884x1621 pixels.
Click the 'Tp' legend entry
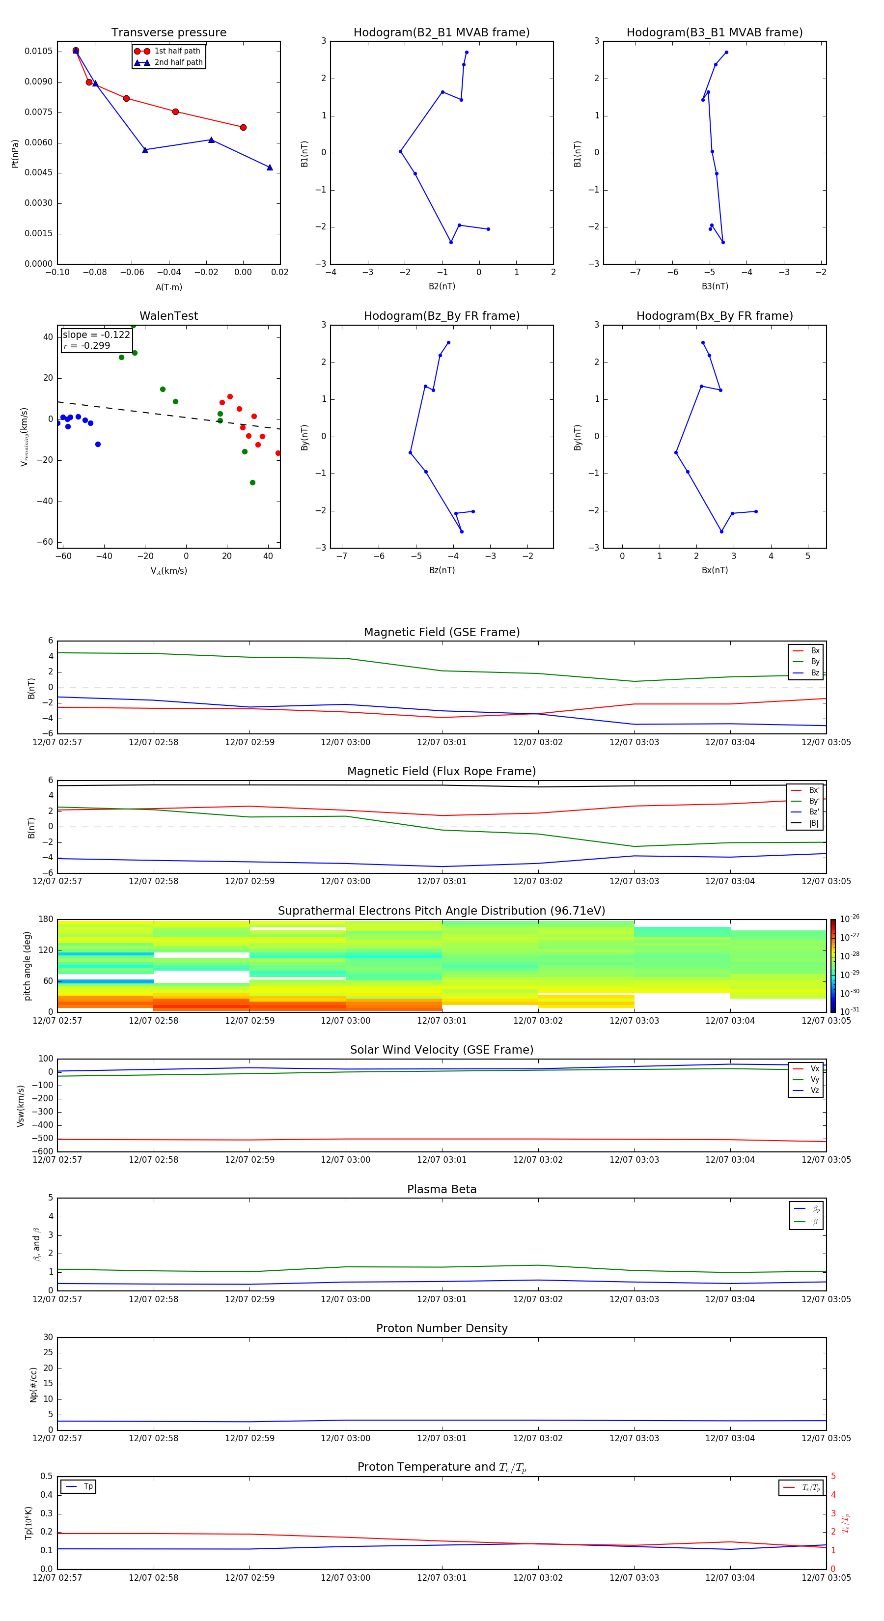(79, 1486)
